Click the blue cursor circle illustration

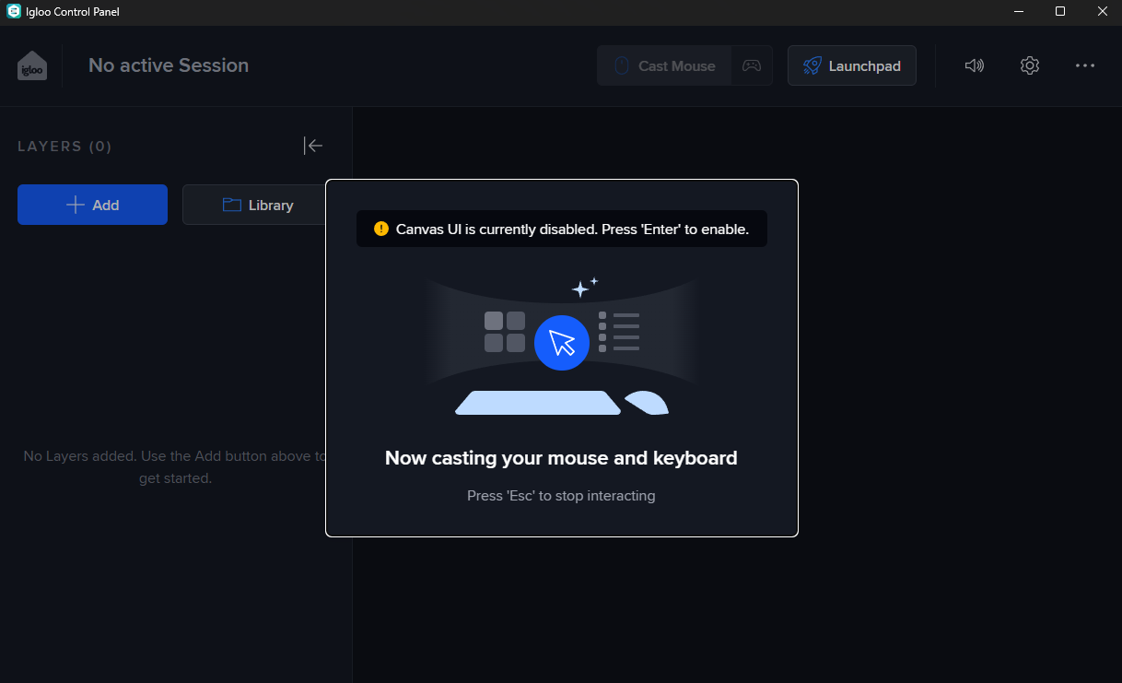tap(561, 343)
